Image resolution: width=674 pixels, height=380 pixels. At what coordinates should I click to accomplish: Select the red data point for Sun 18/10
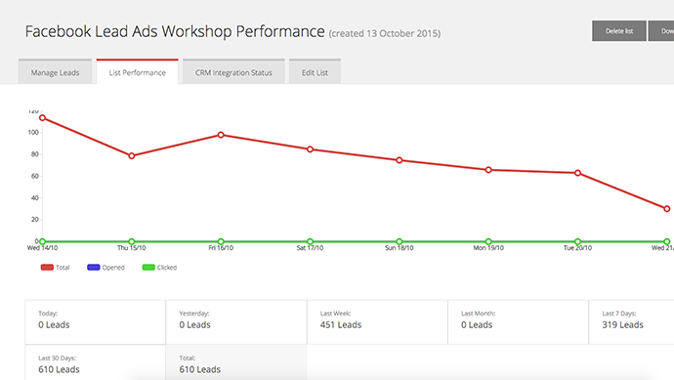[x=400, y=160]
